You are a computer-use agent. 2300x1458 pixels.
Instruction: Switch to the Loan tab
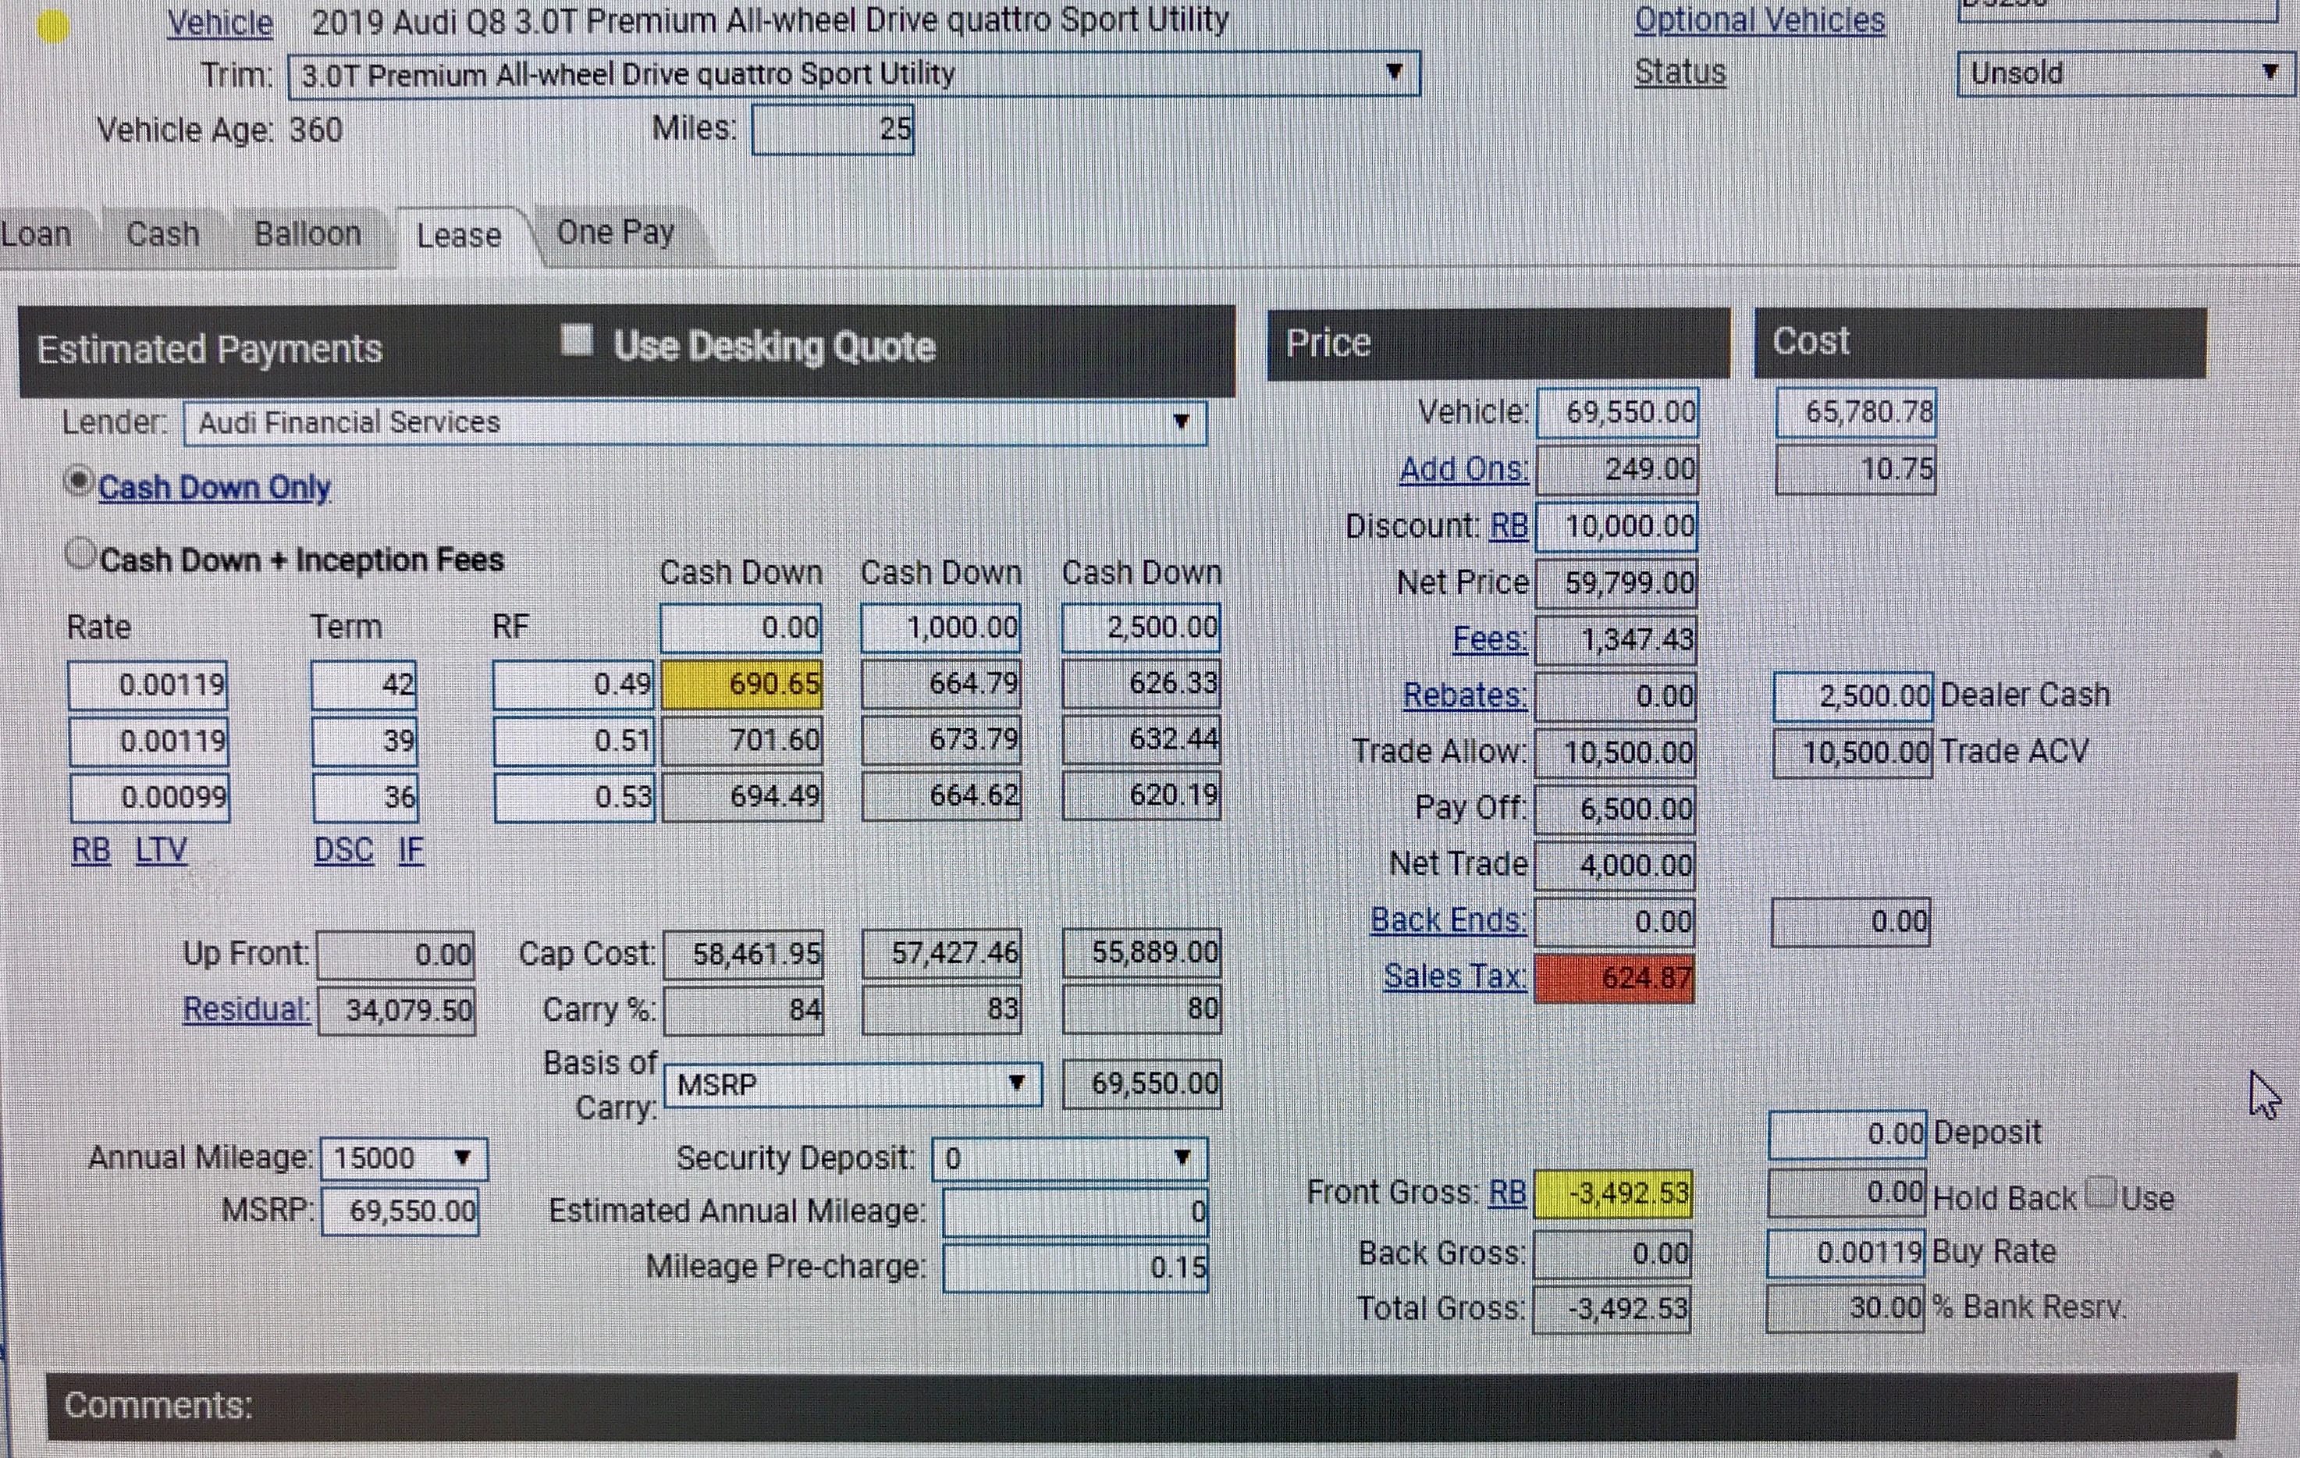37,234
